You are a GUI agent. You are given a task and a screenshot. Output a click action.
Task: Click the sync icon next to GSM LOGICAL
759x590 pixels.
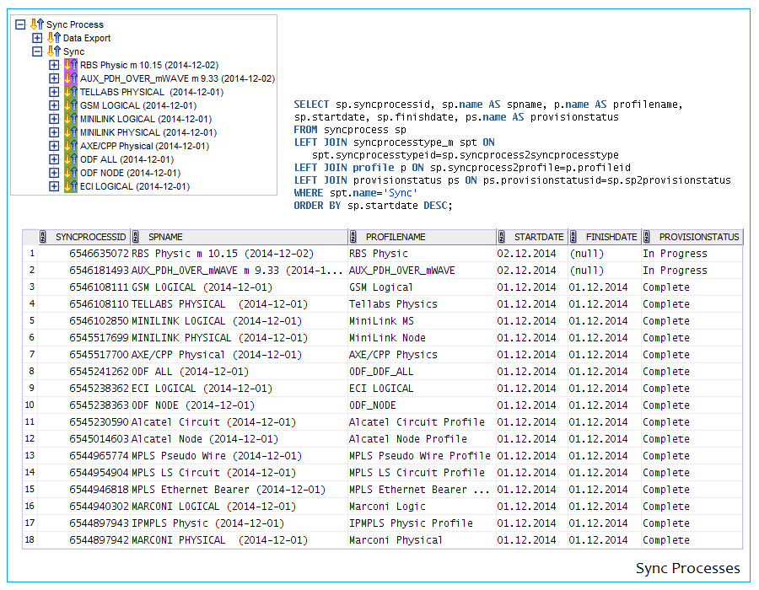click(x=71, y=105)
